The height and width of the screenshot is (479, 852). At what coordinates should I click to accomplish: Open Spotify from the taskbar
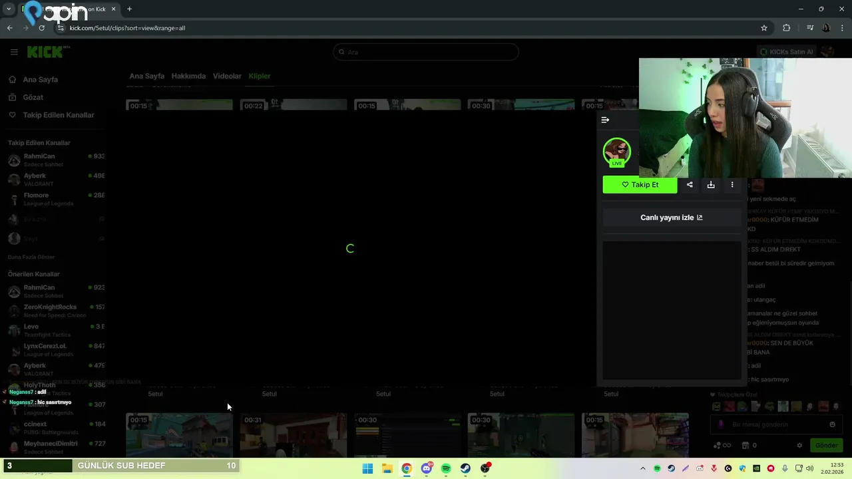(446, 468)
